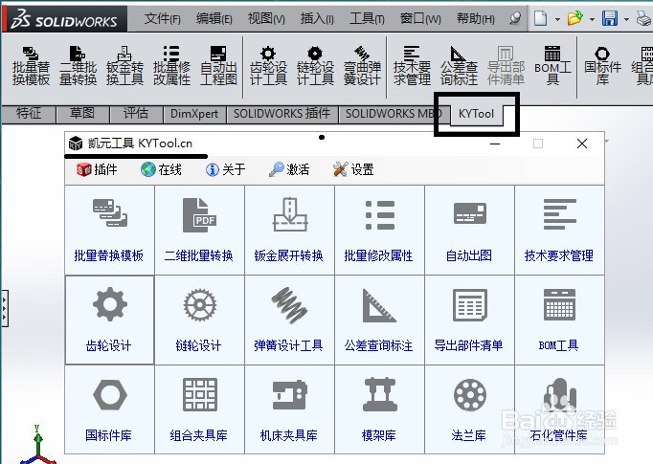Open 插件 menu in the KYTool window
The height and width of the screenshot is (464, 653).
pos(97,169)
